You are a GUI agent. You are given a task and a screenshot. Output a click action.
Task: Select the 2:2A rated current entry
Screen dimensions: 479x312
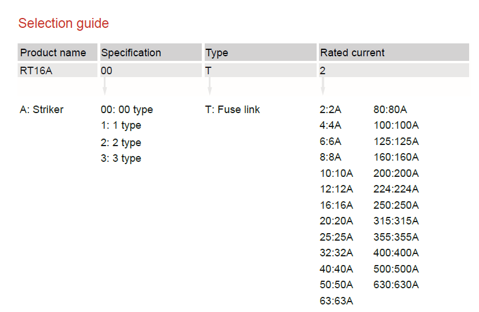(331, 110)
